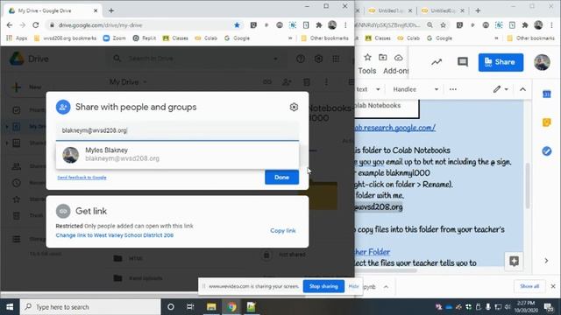Screen dimensions: 561x315
Task: Open Other bookmarks folder in Drive window
Action: coord(325,38)
